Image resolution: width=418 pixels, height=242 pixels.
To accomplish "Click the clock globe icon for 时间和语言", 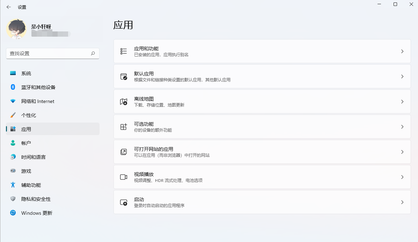I will click(x=13, y=157).
